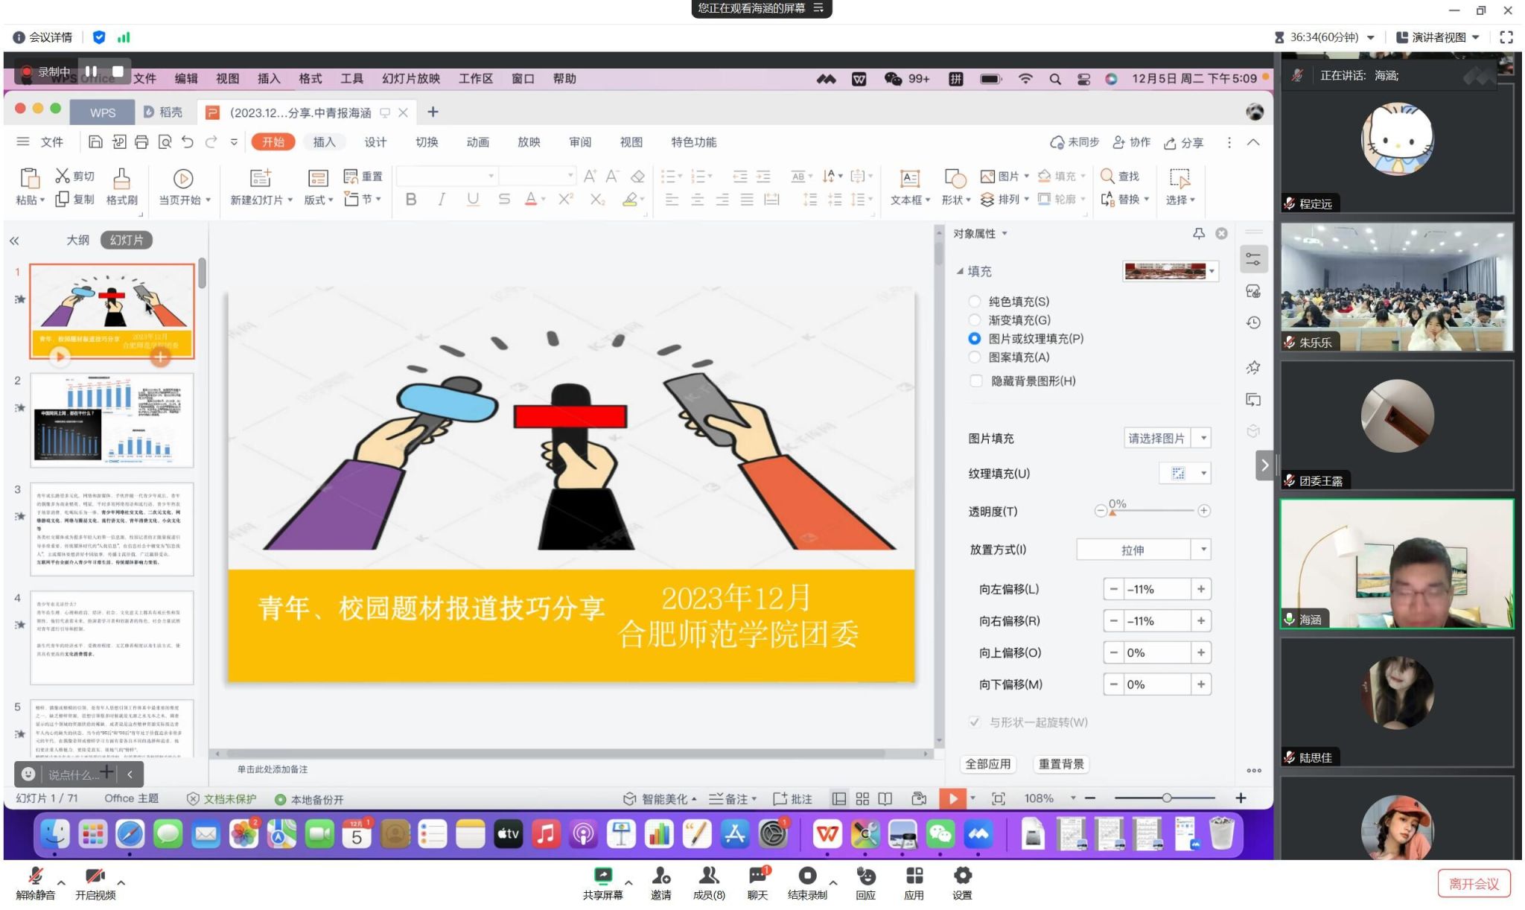The image size is (1525, 910).
Task: Start slideshow with orange play button
Action: [952, 798]
